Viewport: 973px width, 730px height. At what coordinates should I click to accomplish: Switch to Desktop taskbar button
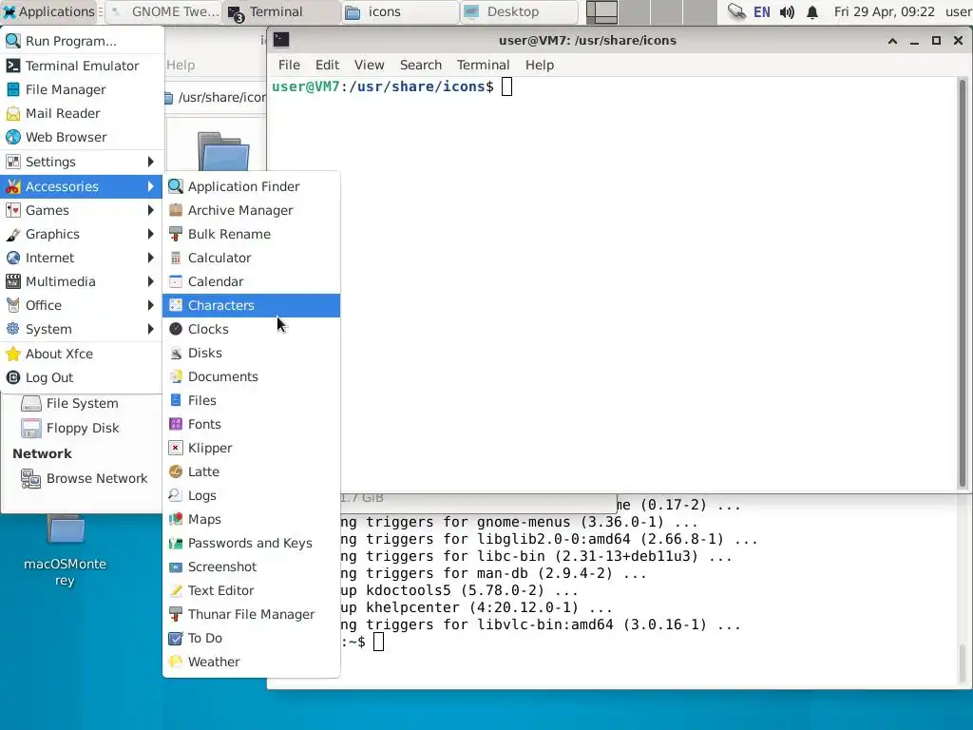point(520,11)
